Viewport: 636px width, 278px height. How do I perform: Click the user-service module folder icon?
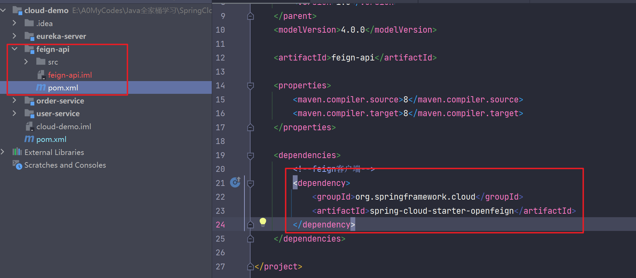pyautogui.click(x=29, y=113)
